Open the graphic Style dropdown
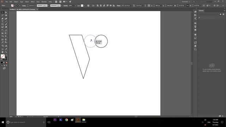This screenshot has width=226, height=127. point(84,6)
